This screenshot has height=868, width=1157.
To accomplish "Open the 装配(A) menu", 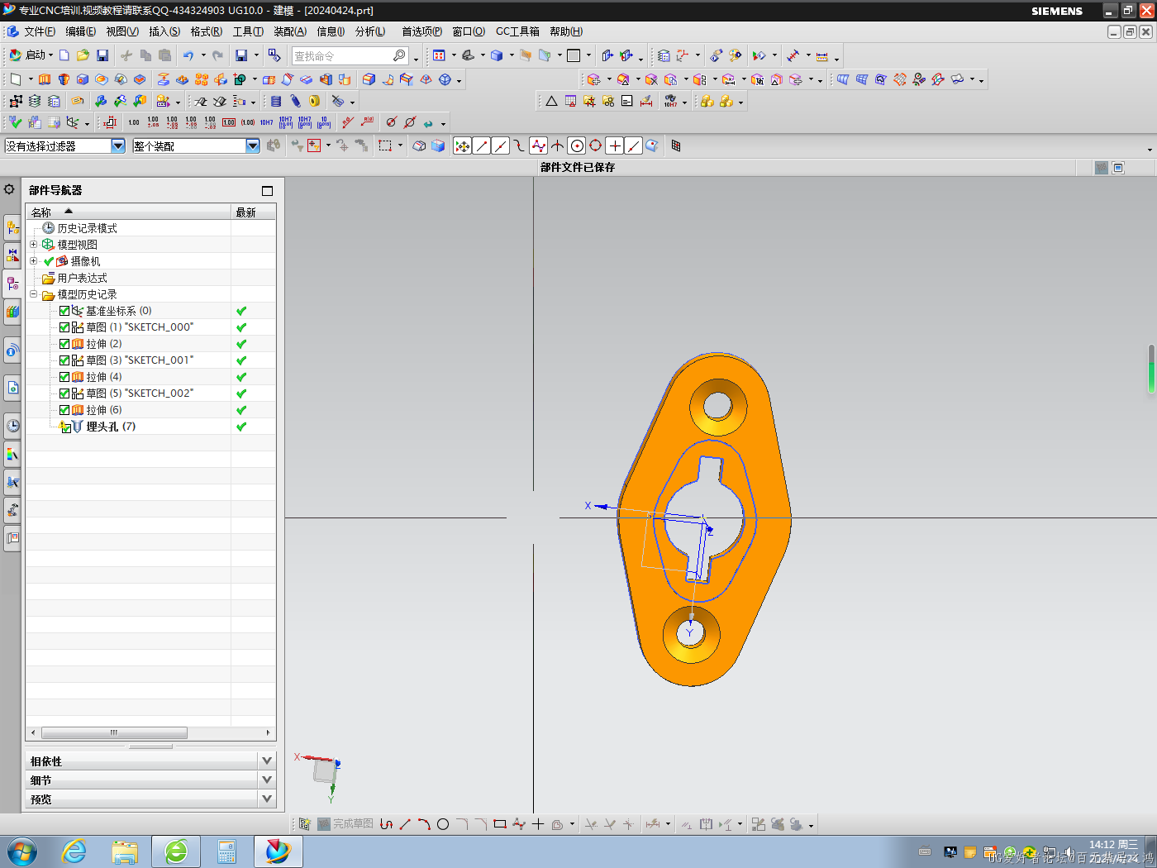I will (x=290, y=31).
